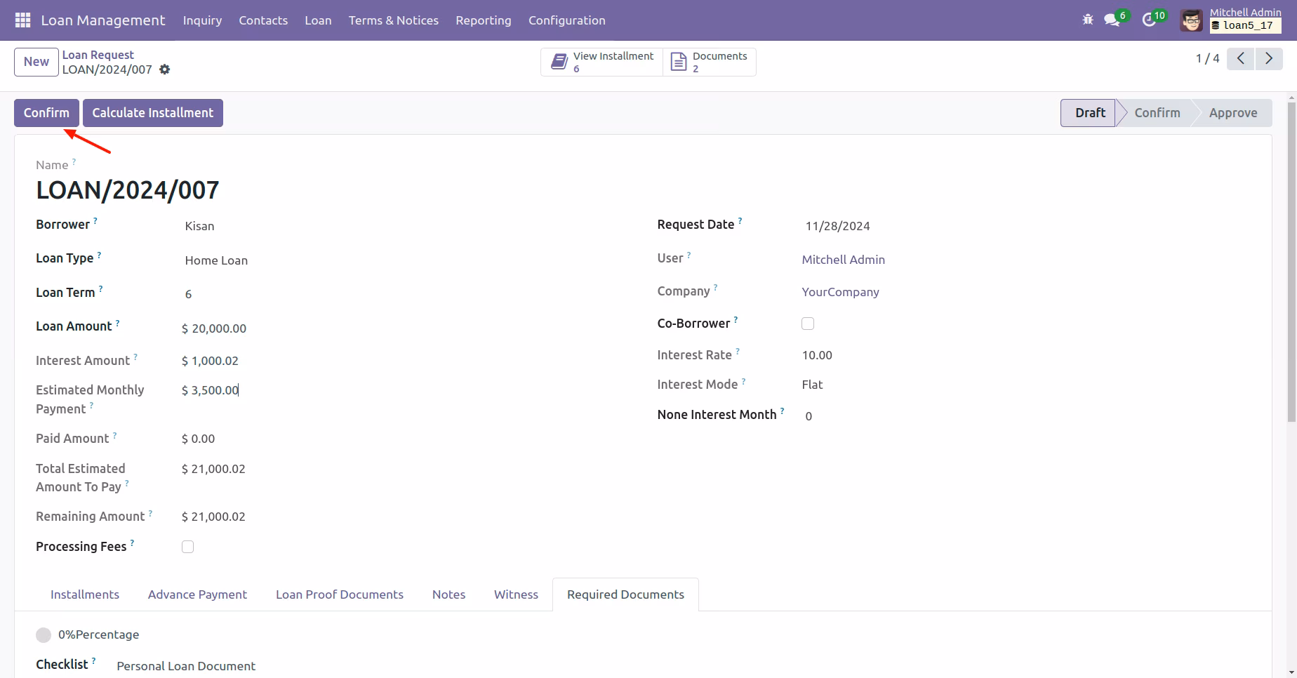
Task: Click the vertical page scrollbar
Action: pyautogui.click(x=1291, y=261)
